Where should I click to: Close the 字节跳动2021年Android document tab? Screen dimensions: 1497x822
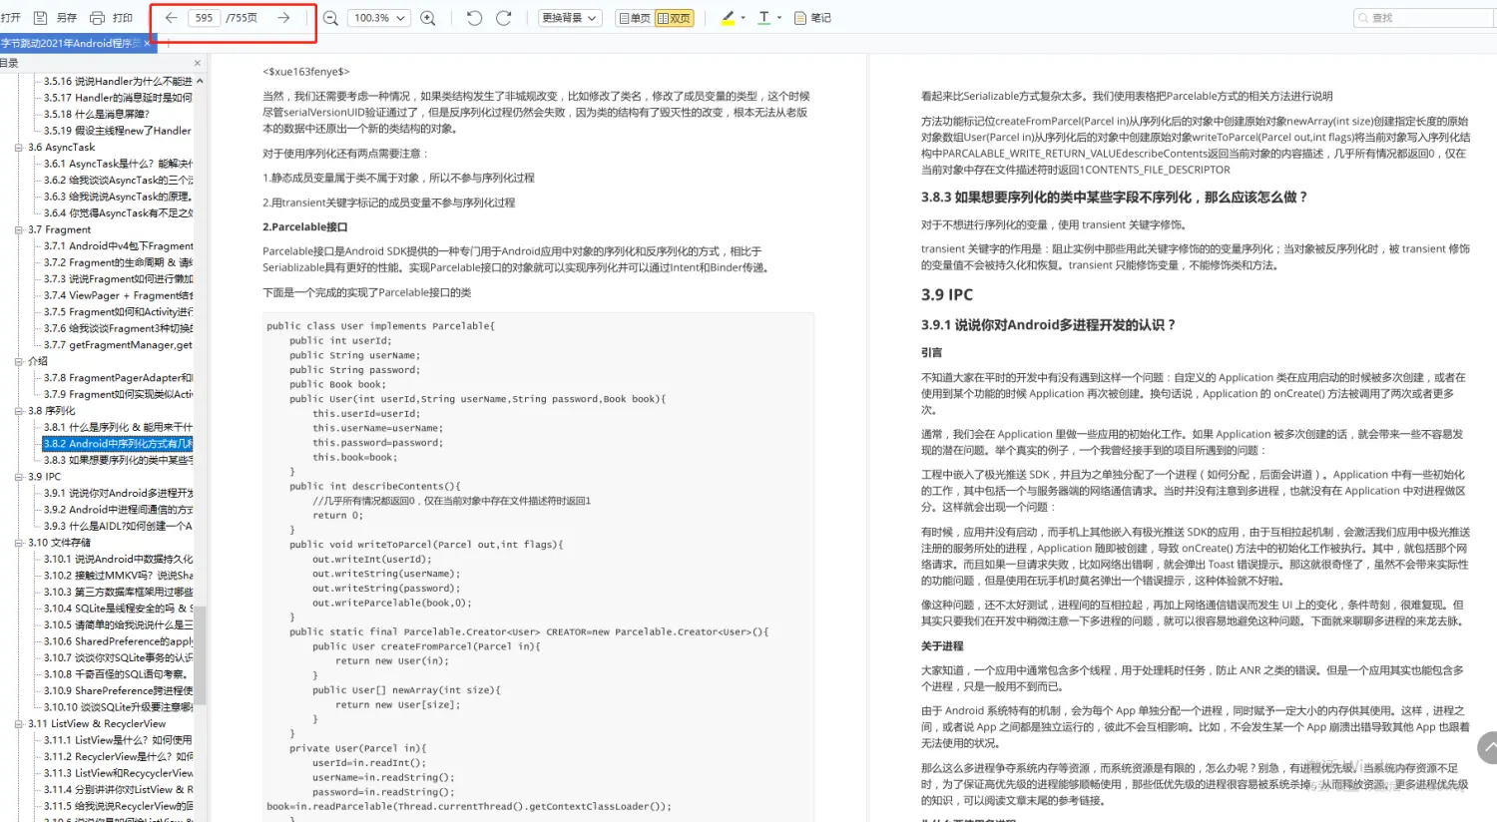148,44
